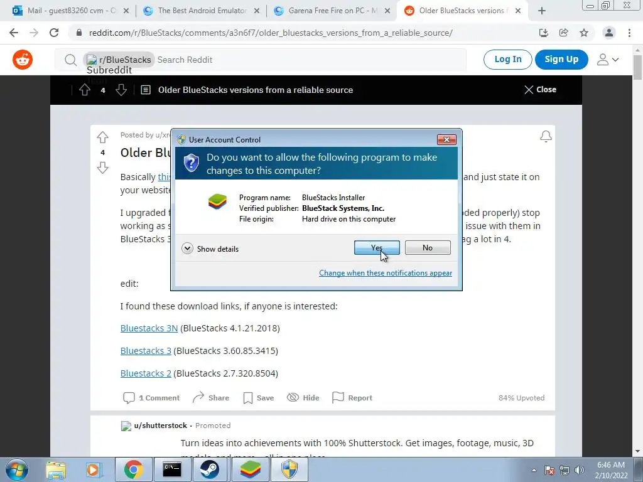
Task: Open Steam from the taskbar
Action: 210,469
